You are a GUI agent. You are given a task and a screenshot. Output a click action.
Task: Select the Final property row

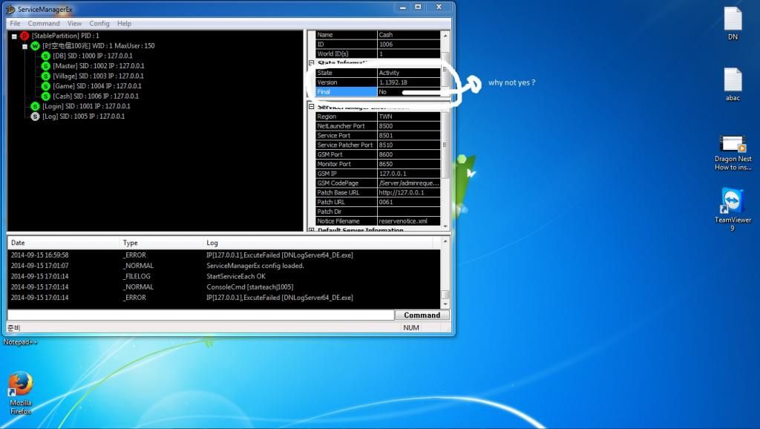coord(347,92)
